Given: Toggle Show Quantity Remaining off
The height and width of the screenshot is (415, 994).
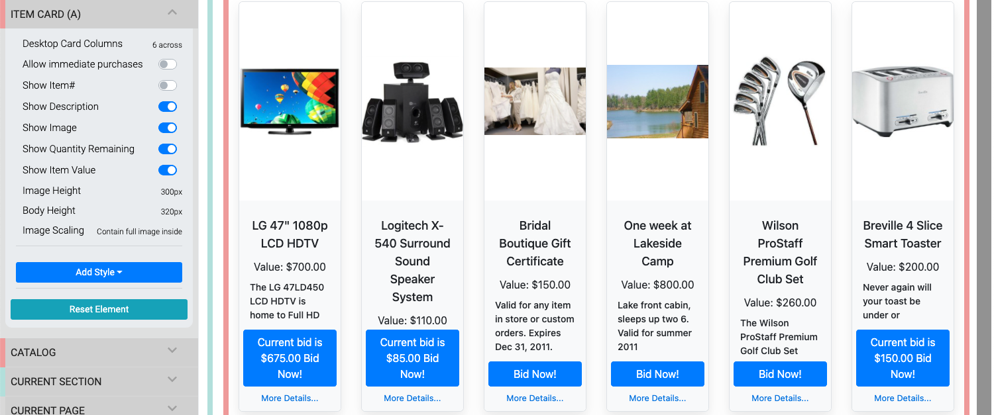Looking at the screenshot, I should (x=168, y=149).
